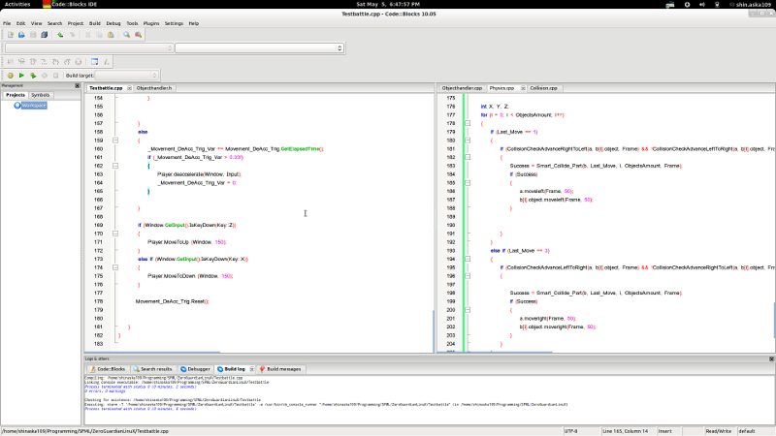Select the Projects tab in Management
This screenshot has height=436, width=776.
pyautogui.click(x=16, y=95)
